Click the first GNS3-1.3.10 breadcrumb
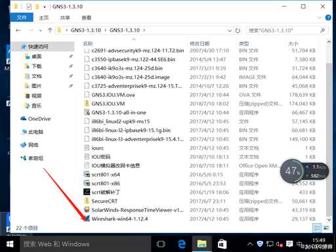The image size is (336, 252). tap(86, 30)
